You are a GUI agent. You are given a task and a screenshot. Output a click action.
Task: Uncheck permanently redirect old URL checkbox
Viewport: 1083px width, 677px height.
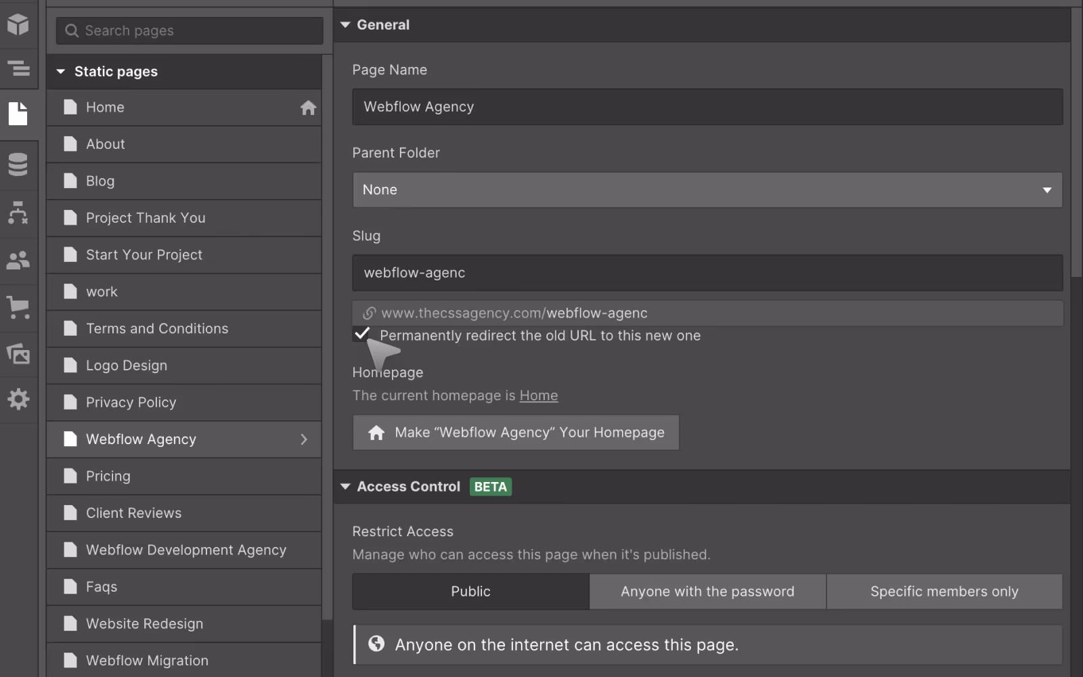pos(361,334)
